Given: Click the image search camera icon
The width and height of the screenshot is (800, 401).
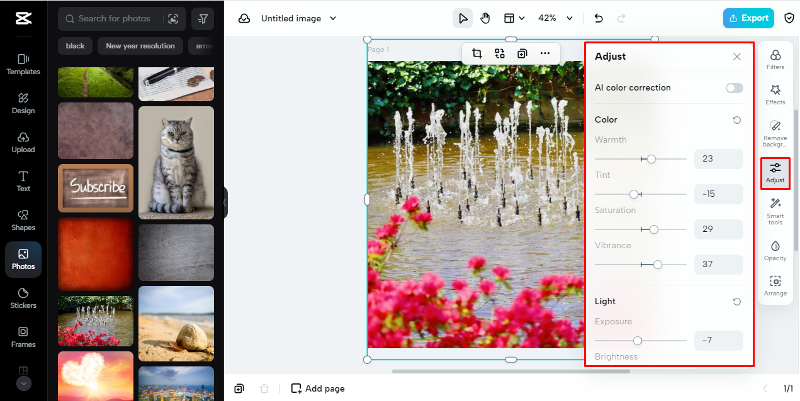Looking at the screenshot, I should (x=173, y=19).
